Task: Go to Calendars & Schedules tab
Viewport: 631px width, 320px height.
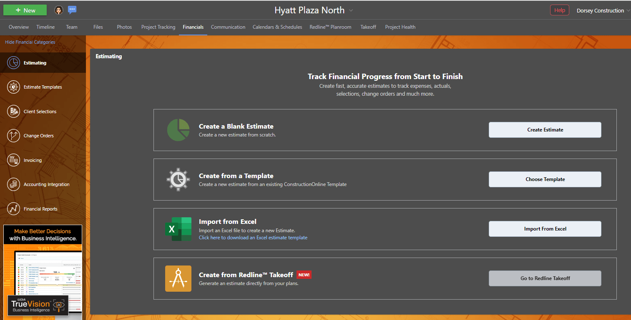Action: click(277, 27)
